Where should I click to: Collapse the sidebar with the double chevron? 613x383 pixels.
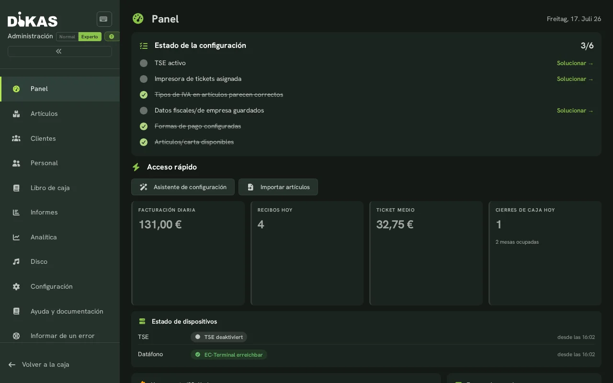[x=59, y=51]
